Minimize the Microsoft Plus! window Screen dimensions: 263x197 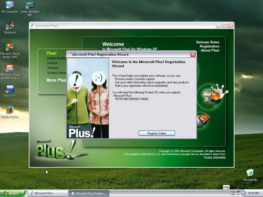click(x=218, y=26)
